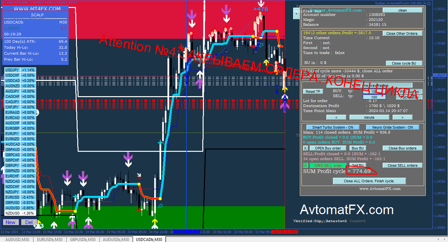The image size is (448, 242).
Task: Click 'Close ALL Orders. Finish cycle.' button
Action: click(369, 181)
